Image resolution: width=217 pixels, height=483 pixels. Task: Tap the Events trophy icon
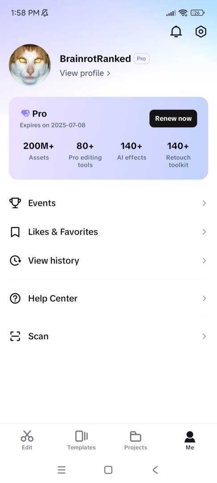15,203
